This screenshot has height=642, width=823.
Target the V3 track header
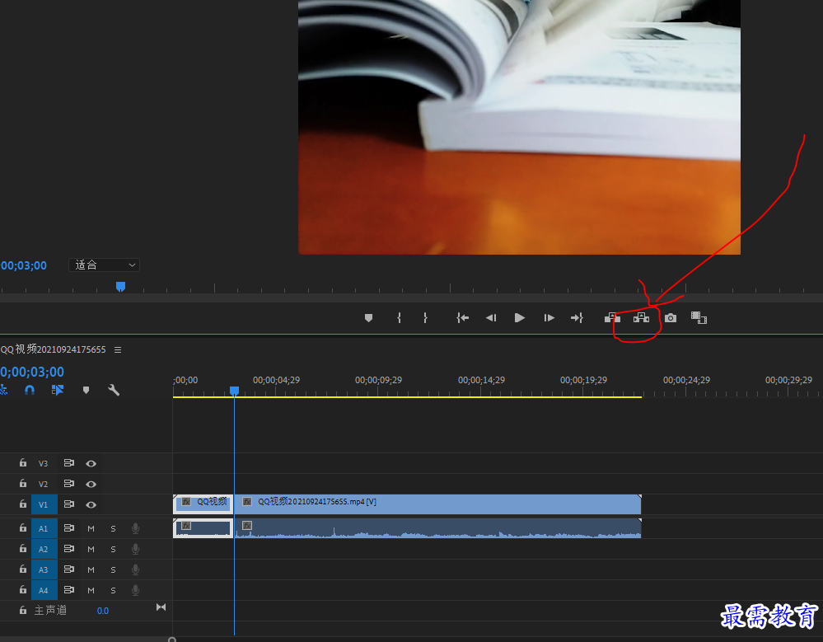(x=44, y=463)
